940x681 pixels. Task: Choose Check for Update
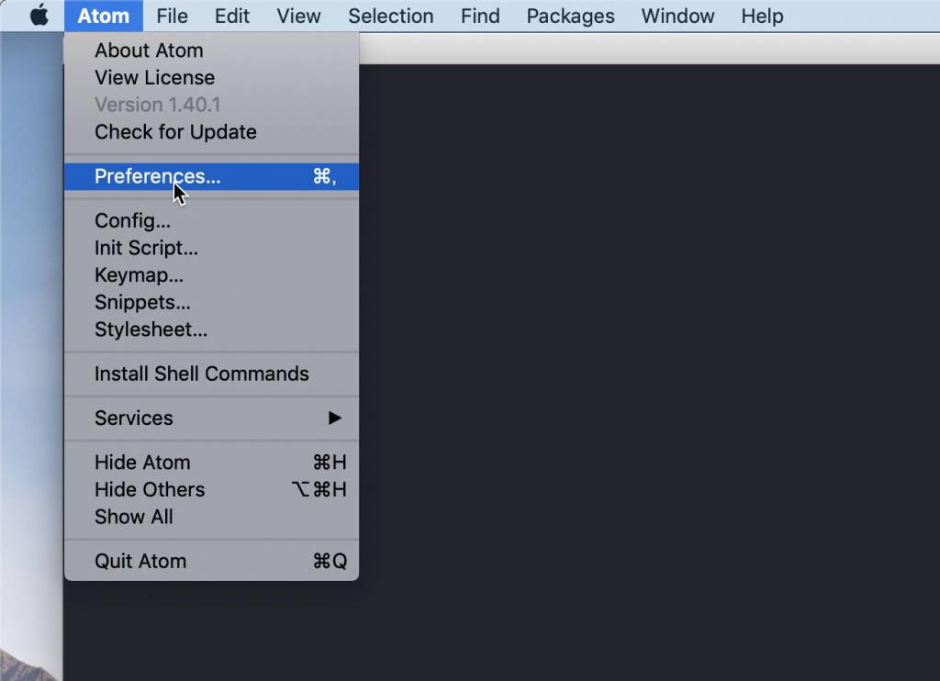[x=175, y=132]
